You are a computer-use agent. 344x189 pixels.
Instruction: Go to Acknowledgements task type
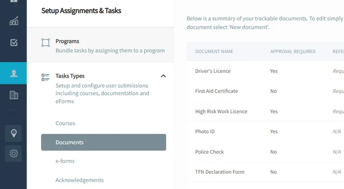point(80,180)
